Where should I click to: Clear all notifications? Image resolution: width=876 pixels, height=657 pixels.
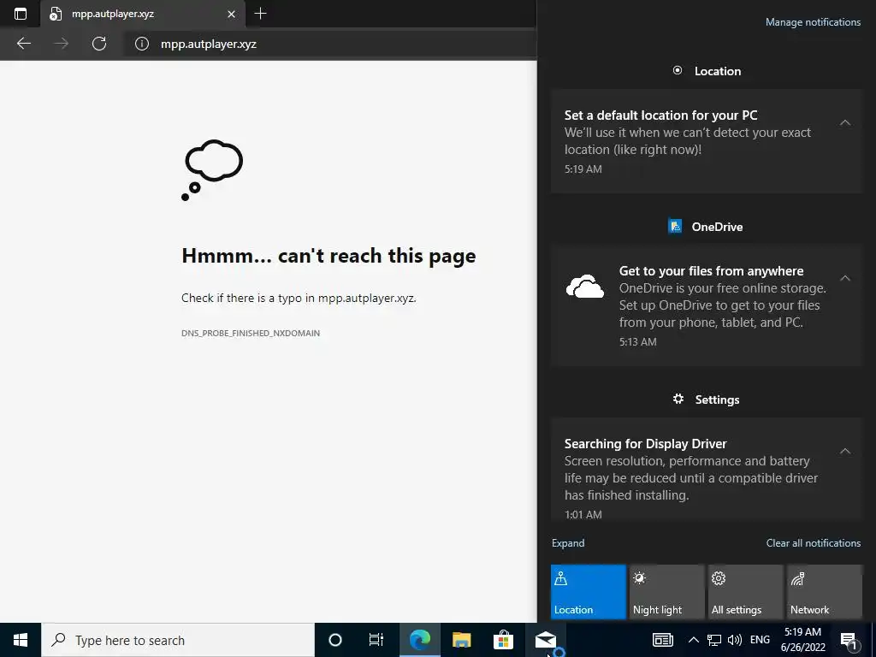pyautogui.click(x=813, y=543)
